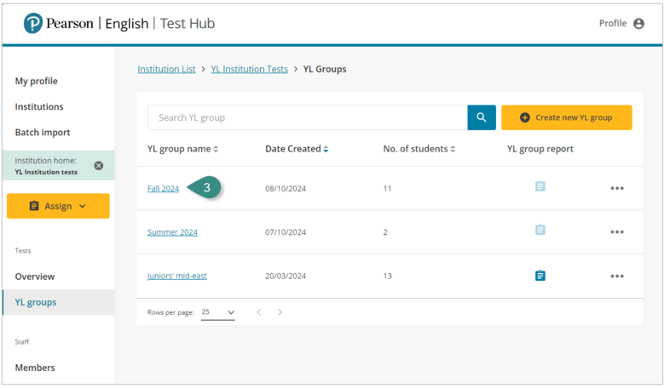This screenshot has width=664, height=388.
Task: Open the Summer 2024 group report icon
Action: pyautogui.click(x=540, y=230)
